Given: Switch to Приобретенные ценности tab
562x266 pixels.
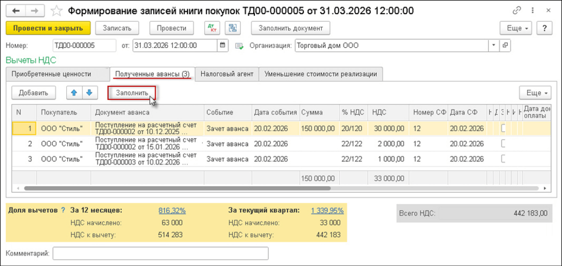Looking at the screenshot, I should pos(57,74).
